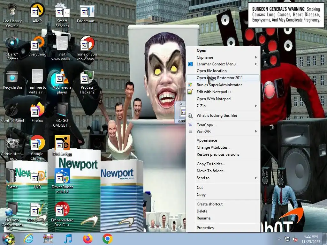This screenshot has width=327, height=245.
Task: Select the Process Hacker 2 shortcut
Action: coord(87,82)
